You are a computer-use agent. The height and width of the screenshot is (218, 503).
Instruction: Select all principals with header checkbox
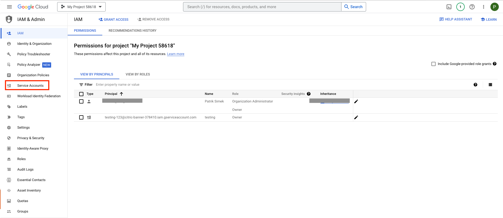click(x=81, y=94)
